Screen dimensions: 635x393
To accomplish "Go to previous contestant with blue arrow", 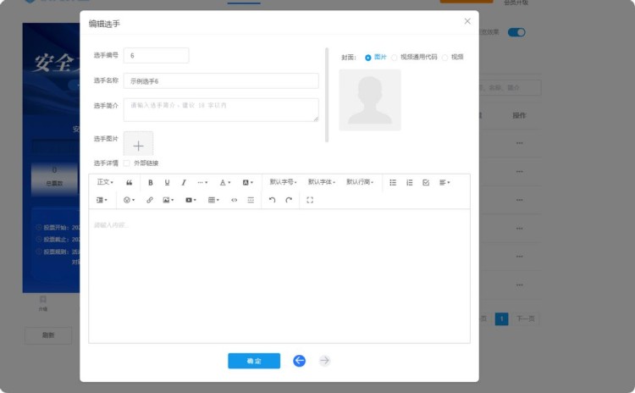I will click(299, 361).
